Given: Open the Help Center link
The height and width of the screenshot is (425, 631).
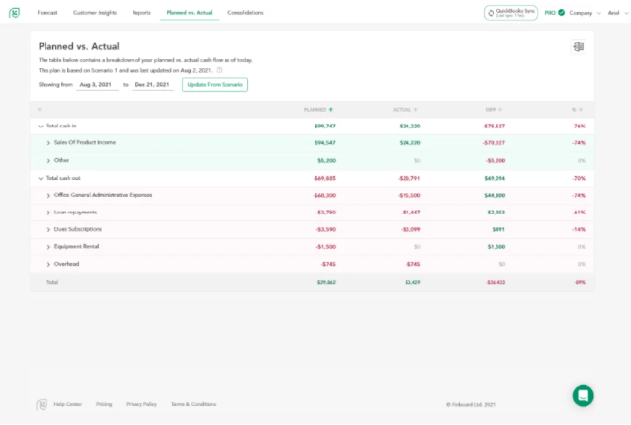Looking at the screenshot, I should pos(68,404).
